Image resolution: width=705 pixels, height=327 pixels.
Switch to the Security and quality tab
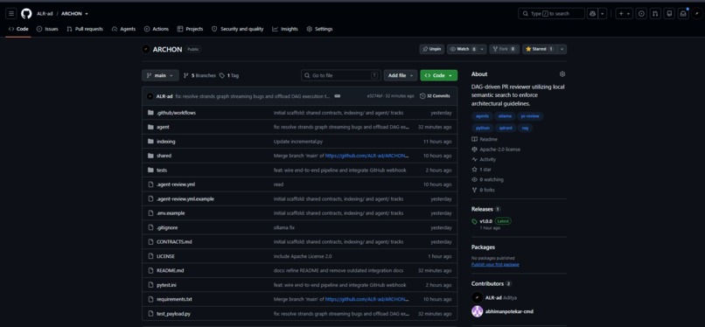coord(237,29)
